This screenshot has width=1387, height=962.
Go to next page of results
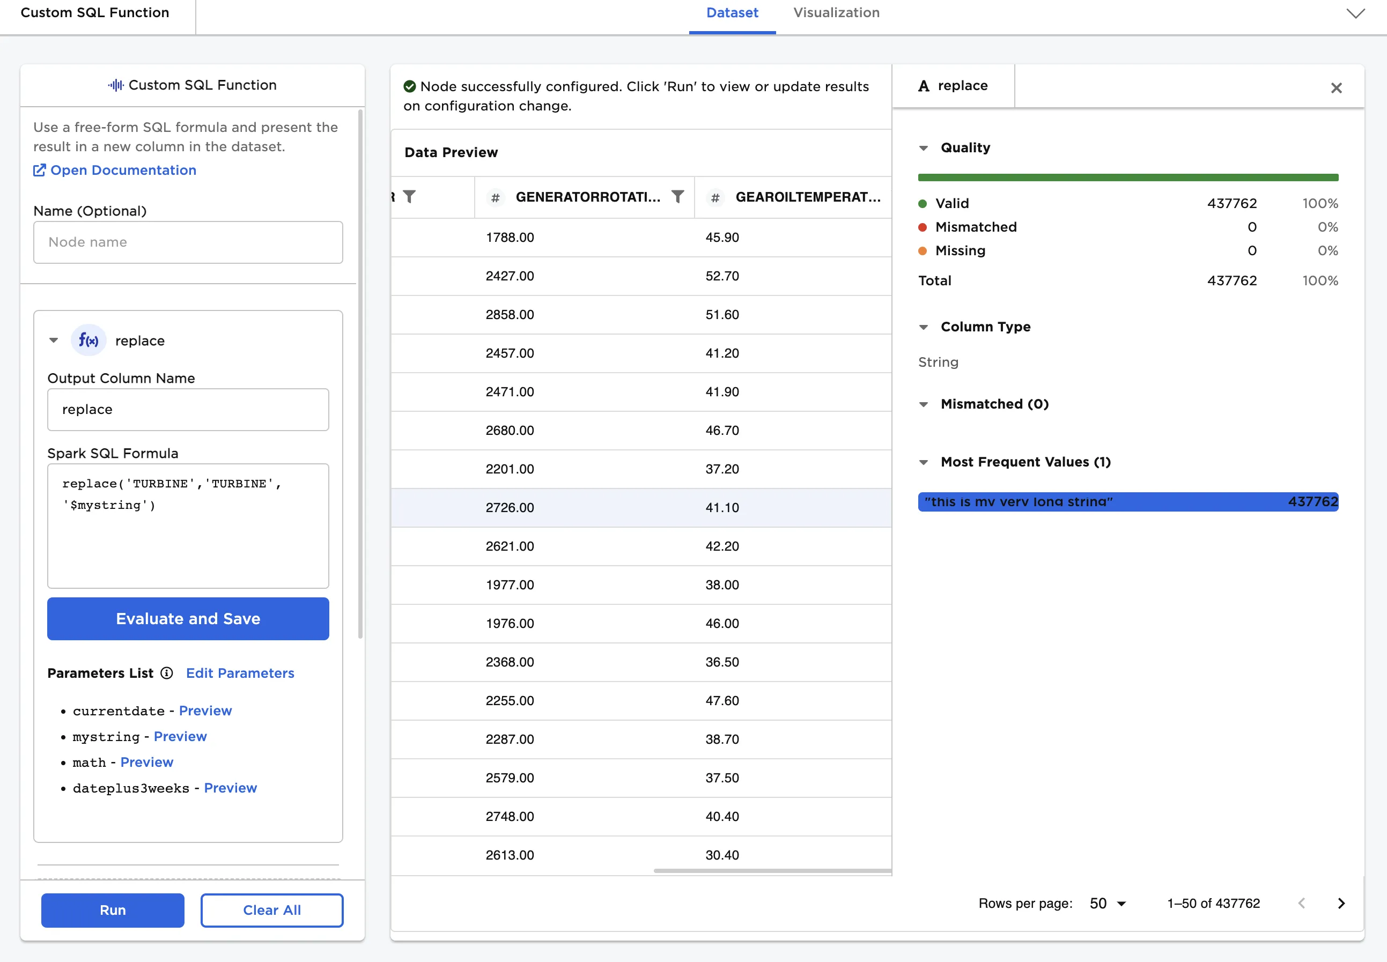(1341, 903)
